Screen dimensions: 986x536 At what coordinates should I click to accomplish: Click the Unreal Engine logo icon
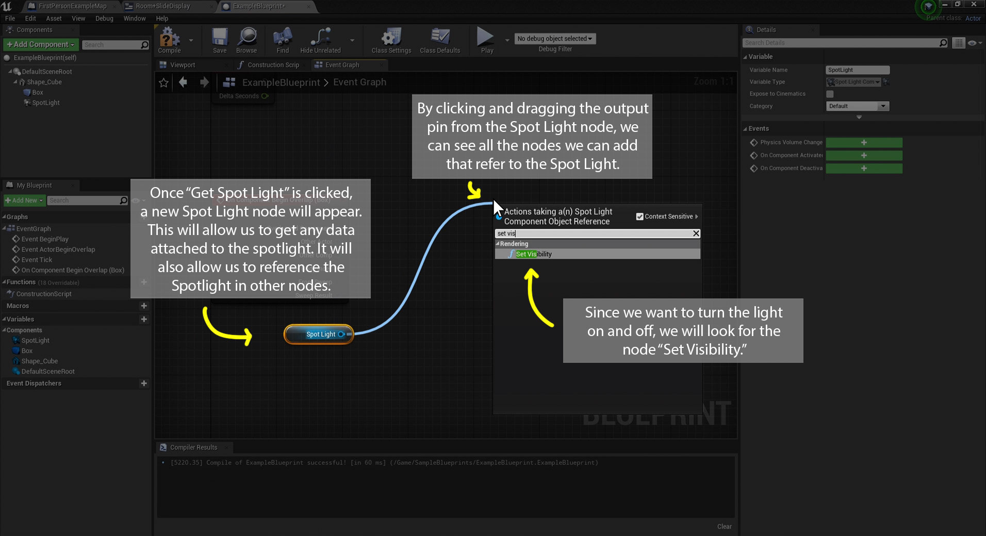tap(7, 6)
